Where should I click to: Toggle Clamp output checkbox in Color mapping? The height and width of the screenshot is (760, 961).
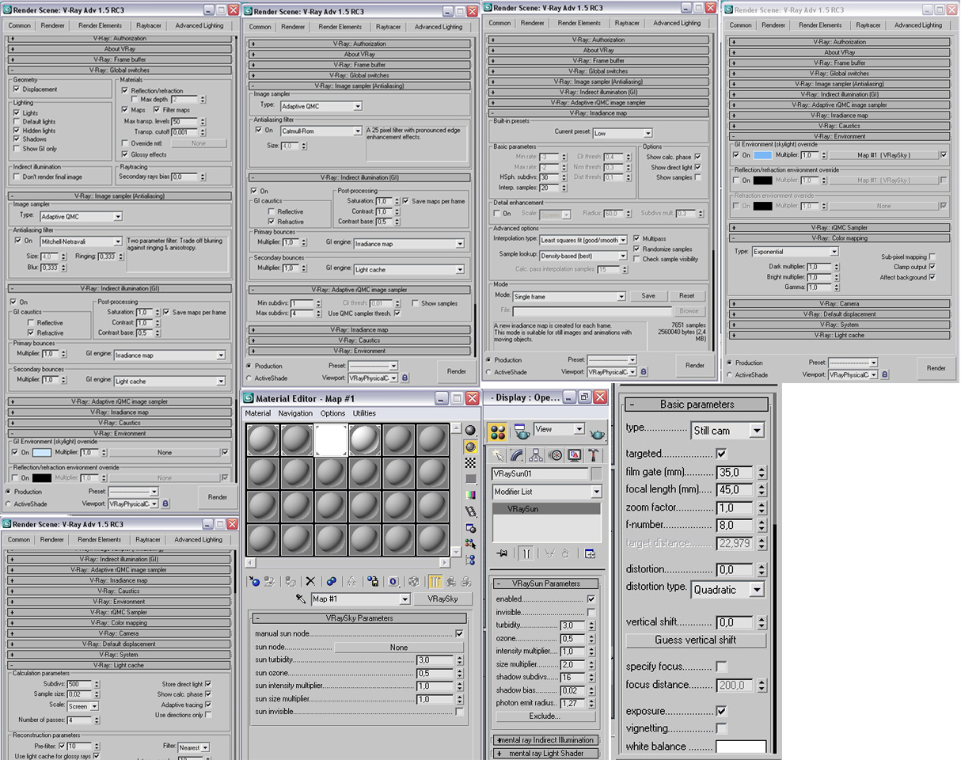[932, 267]
